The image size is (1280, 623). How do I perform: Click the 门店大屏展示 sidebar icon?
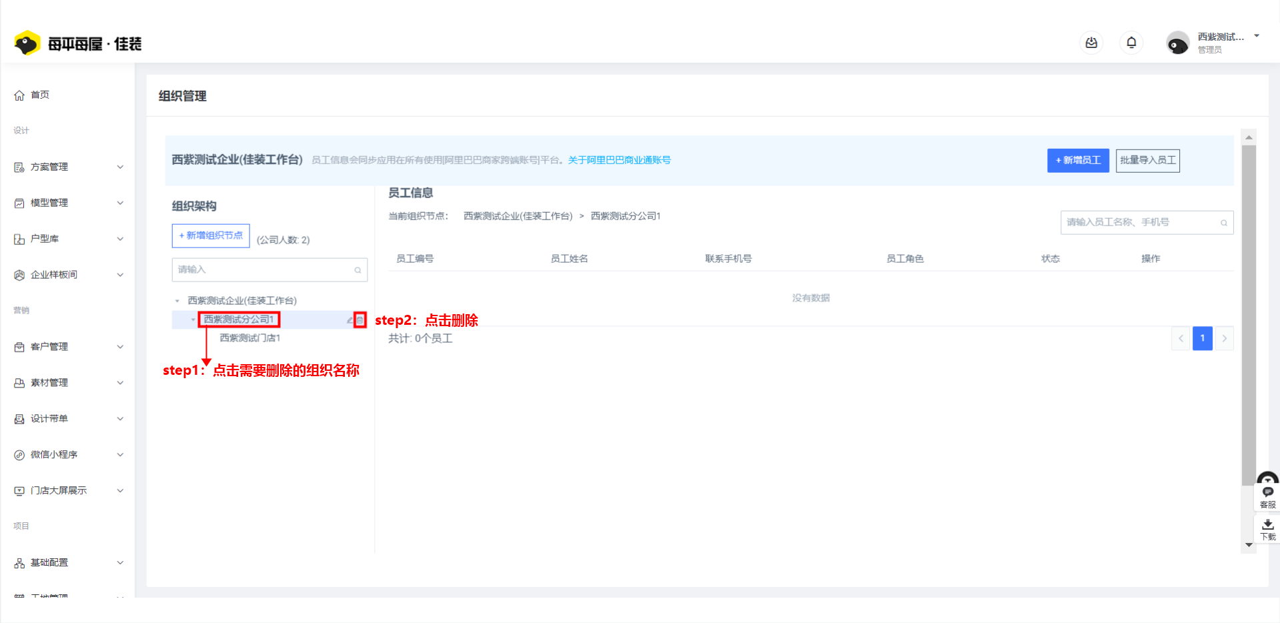(19, 491)
